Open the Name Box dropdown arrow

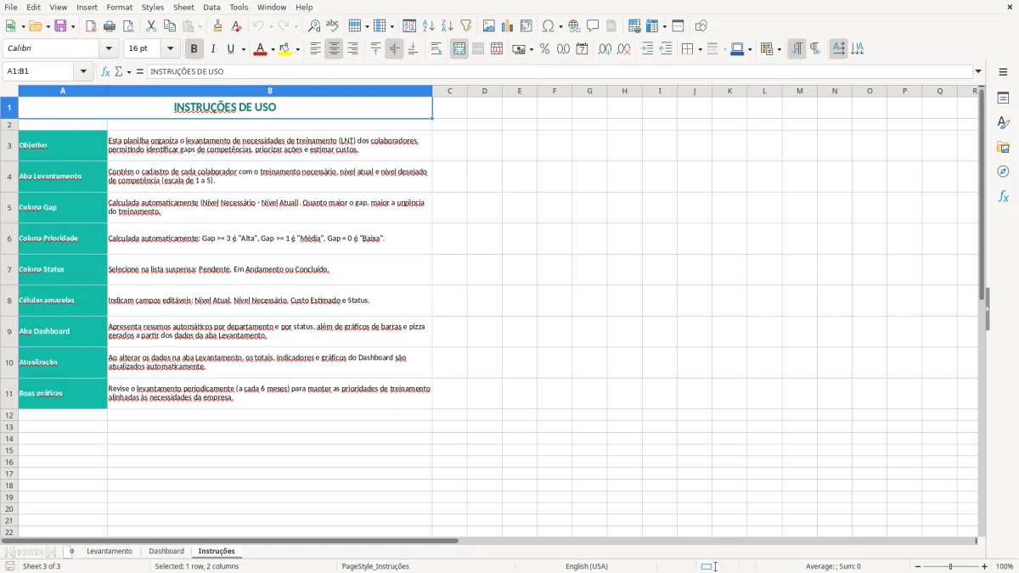coord(83,71)
